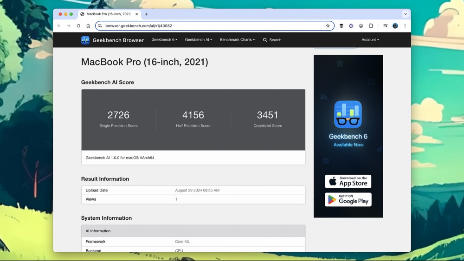
Task: Click the Single Precision Score label
Action: (118, 126)
